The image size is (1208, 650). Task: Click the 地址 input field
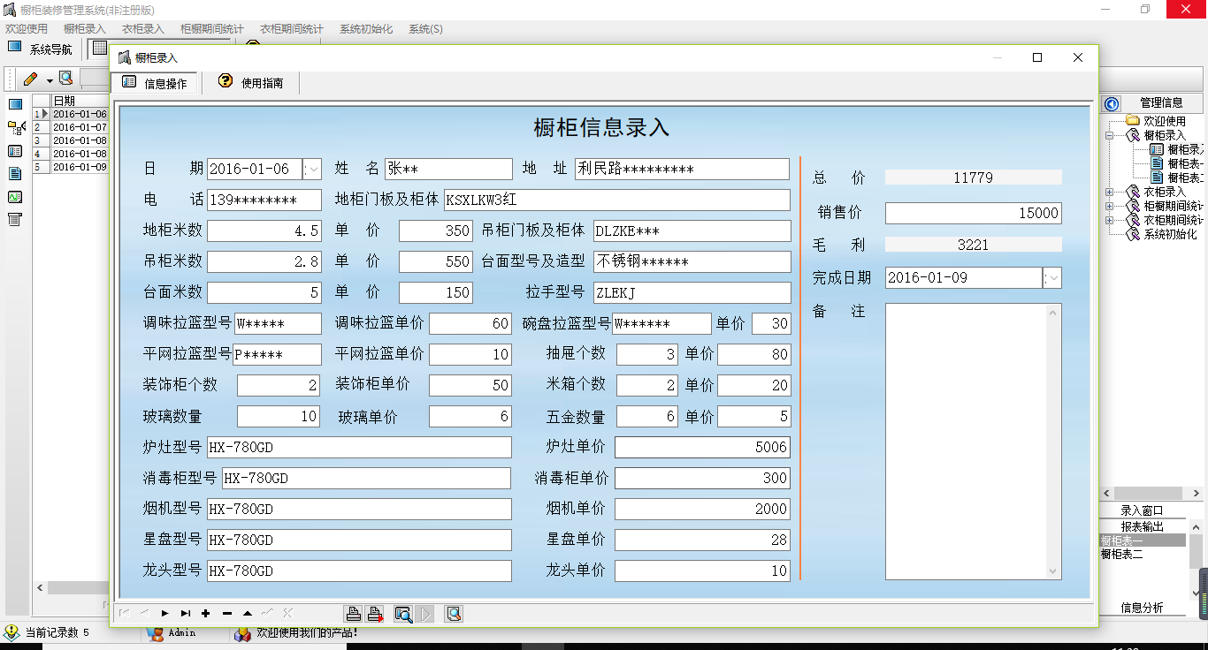click(682, 169)
